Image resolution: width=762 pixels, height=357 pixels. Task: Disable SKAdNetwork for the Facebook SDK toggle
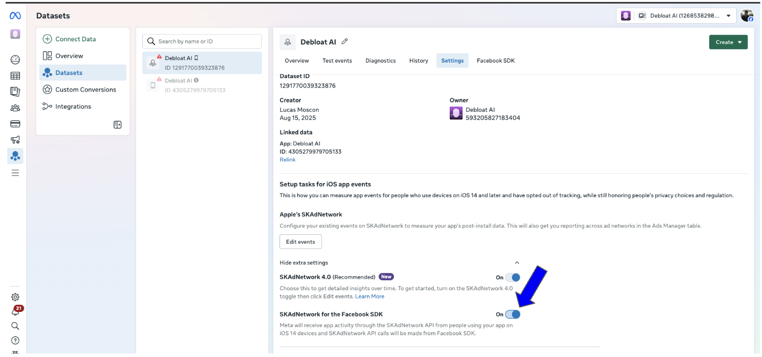click(512, 314)
